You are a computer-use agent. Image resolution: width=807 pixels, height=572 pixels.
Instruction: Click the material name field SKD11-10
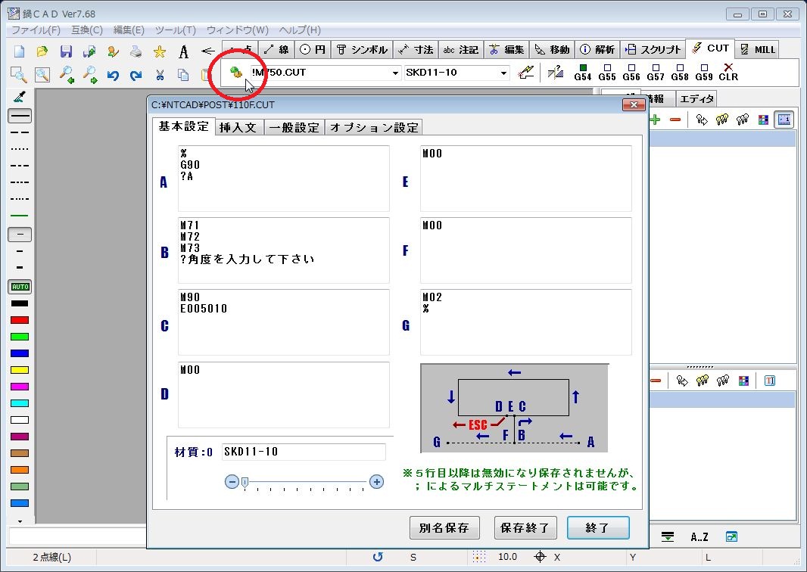click(304, 452)
